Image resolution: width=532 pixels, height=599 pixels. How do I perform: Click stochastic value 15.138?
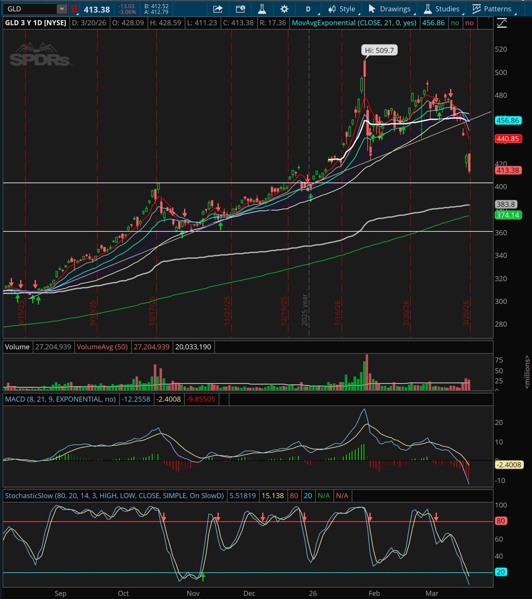(272, 496)
